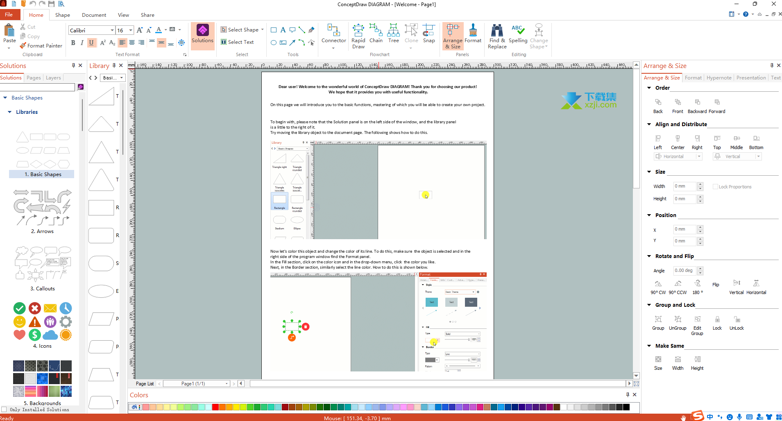This screenshot has height=421, width=782.
Task: Open the Hypernote tab
Action: click(x=719, y=78)
